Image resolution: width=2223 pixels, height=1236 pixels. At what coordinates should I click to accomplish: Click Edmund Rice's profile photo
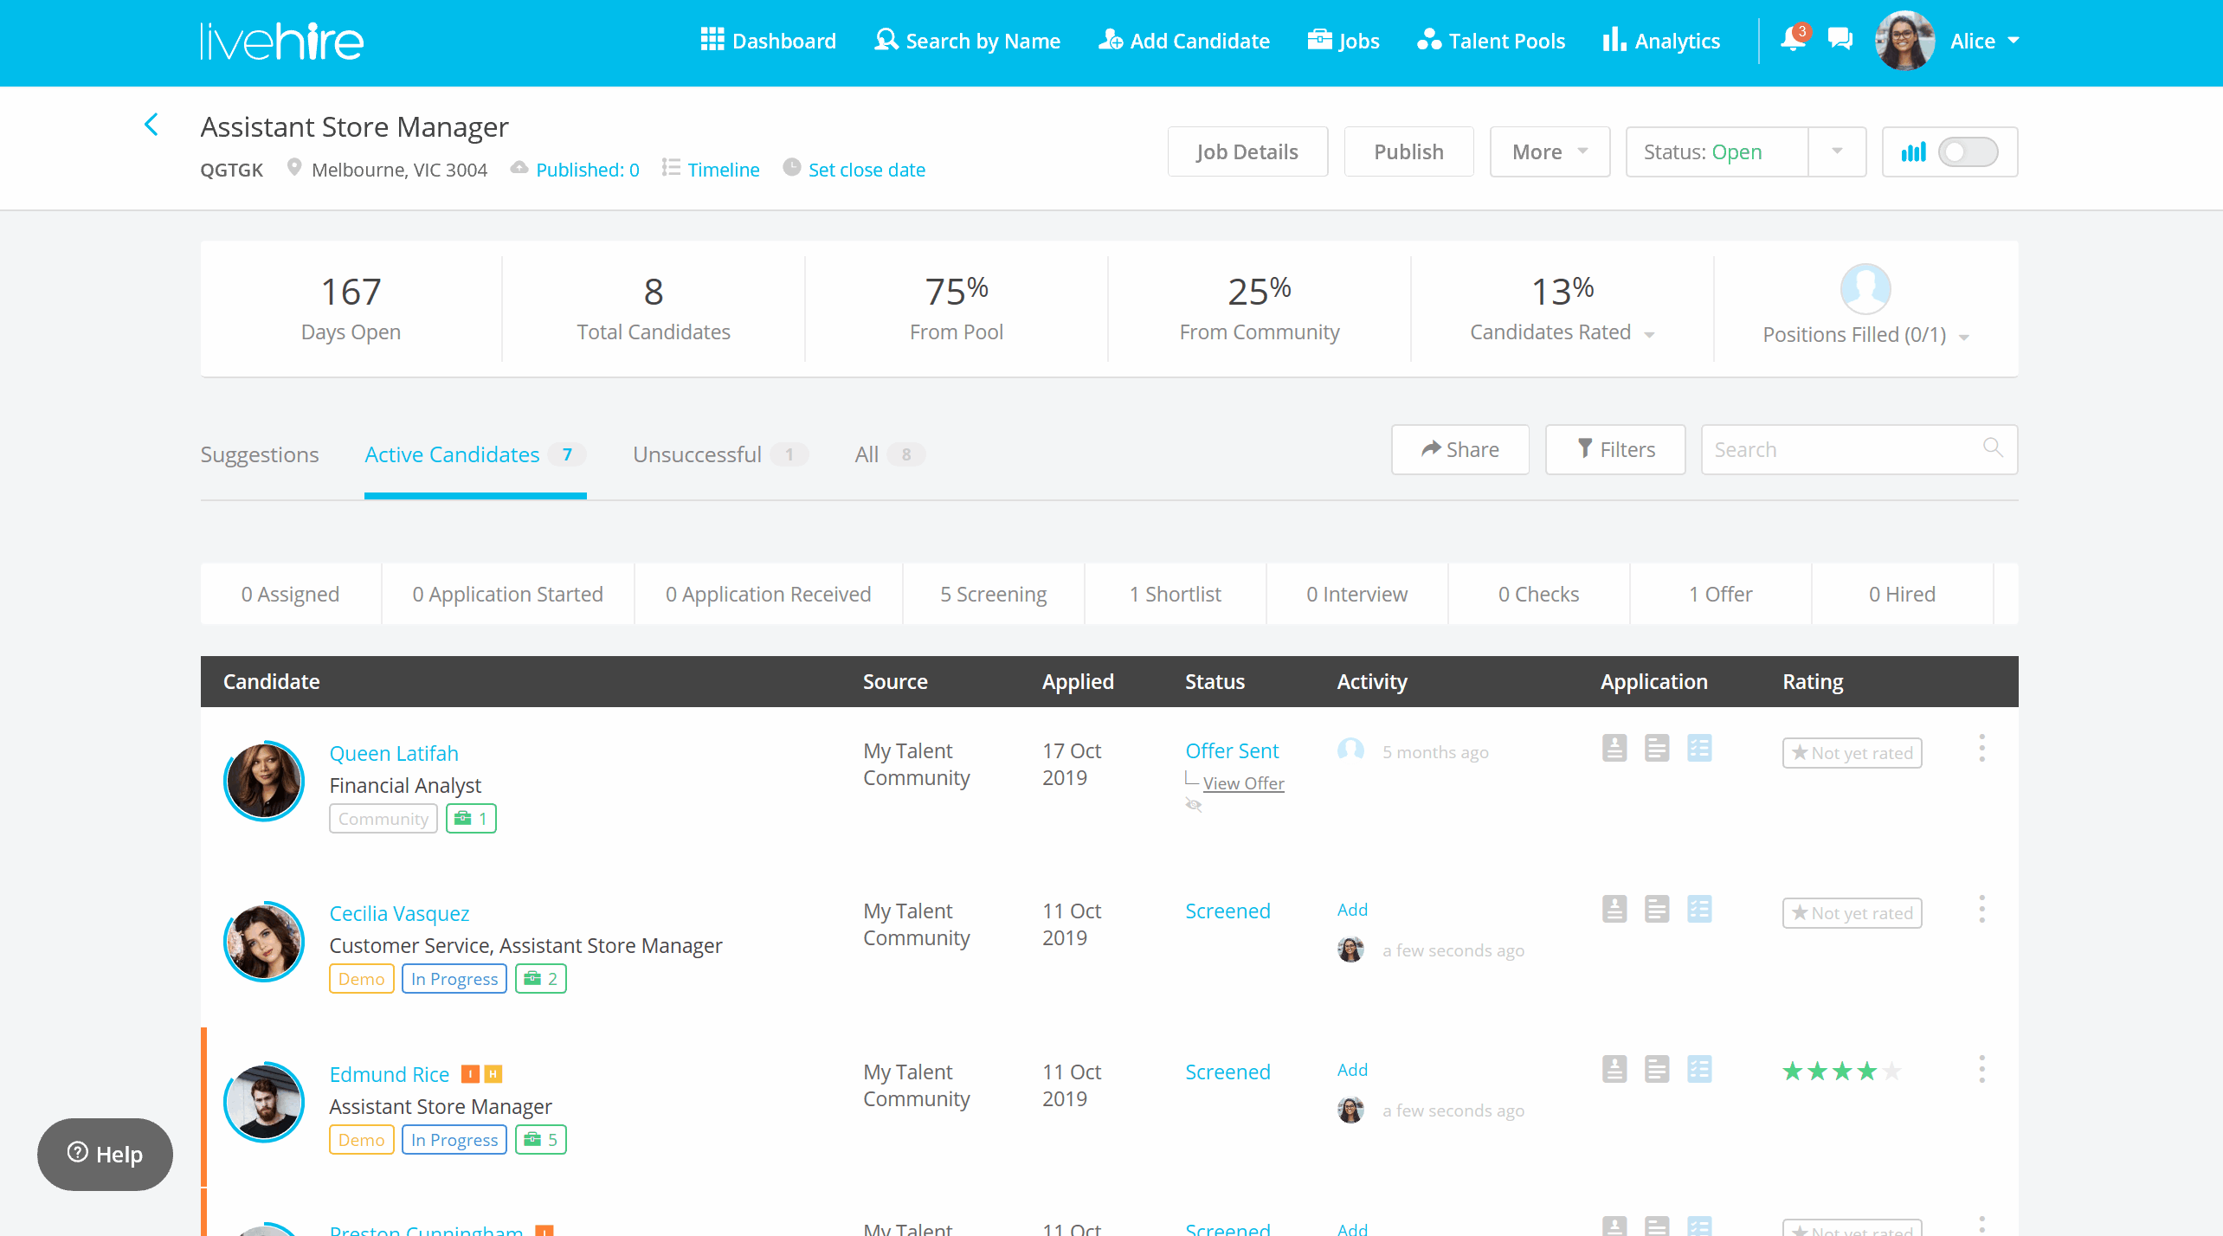264,1102
